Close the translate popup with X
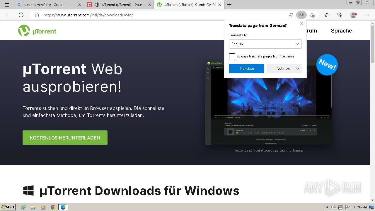The image size is (375, 211). 302,23
